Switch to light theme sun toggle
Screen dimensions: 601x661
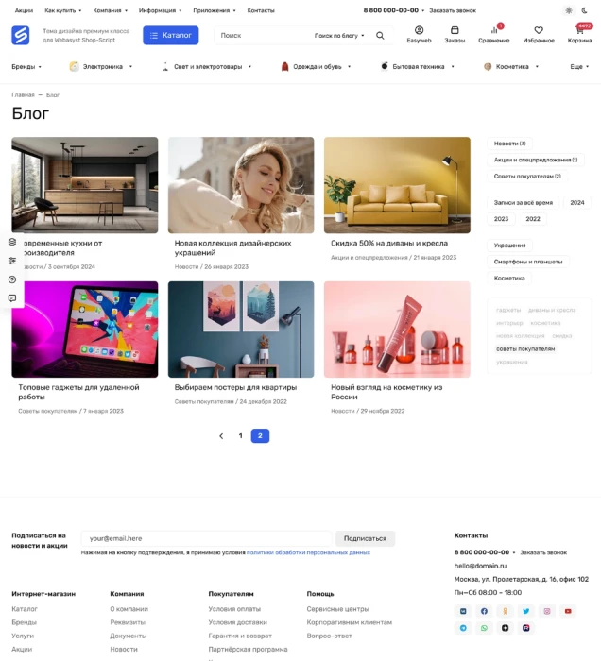[x=569, y=10]
